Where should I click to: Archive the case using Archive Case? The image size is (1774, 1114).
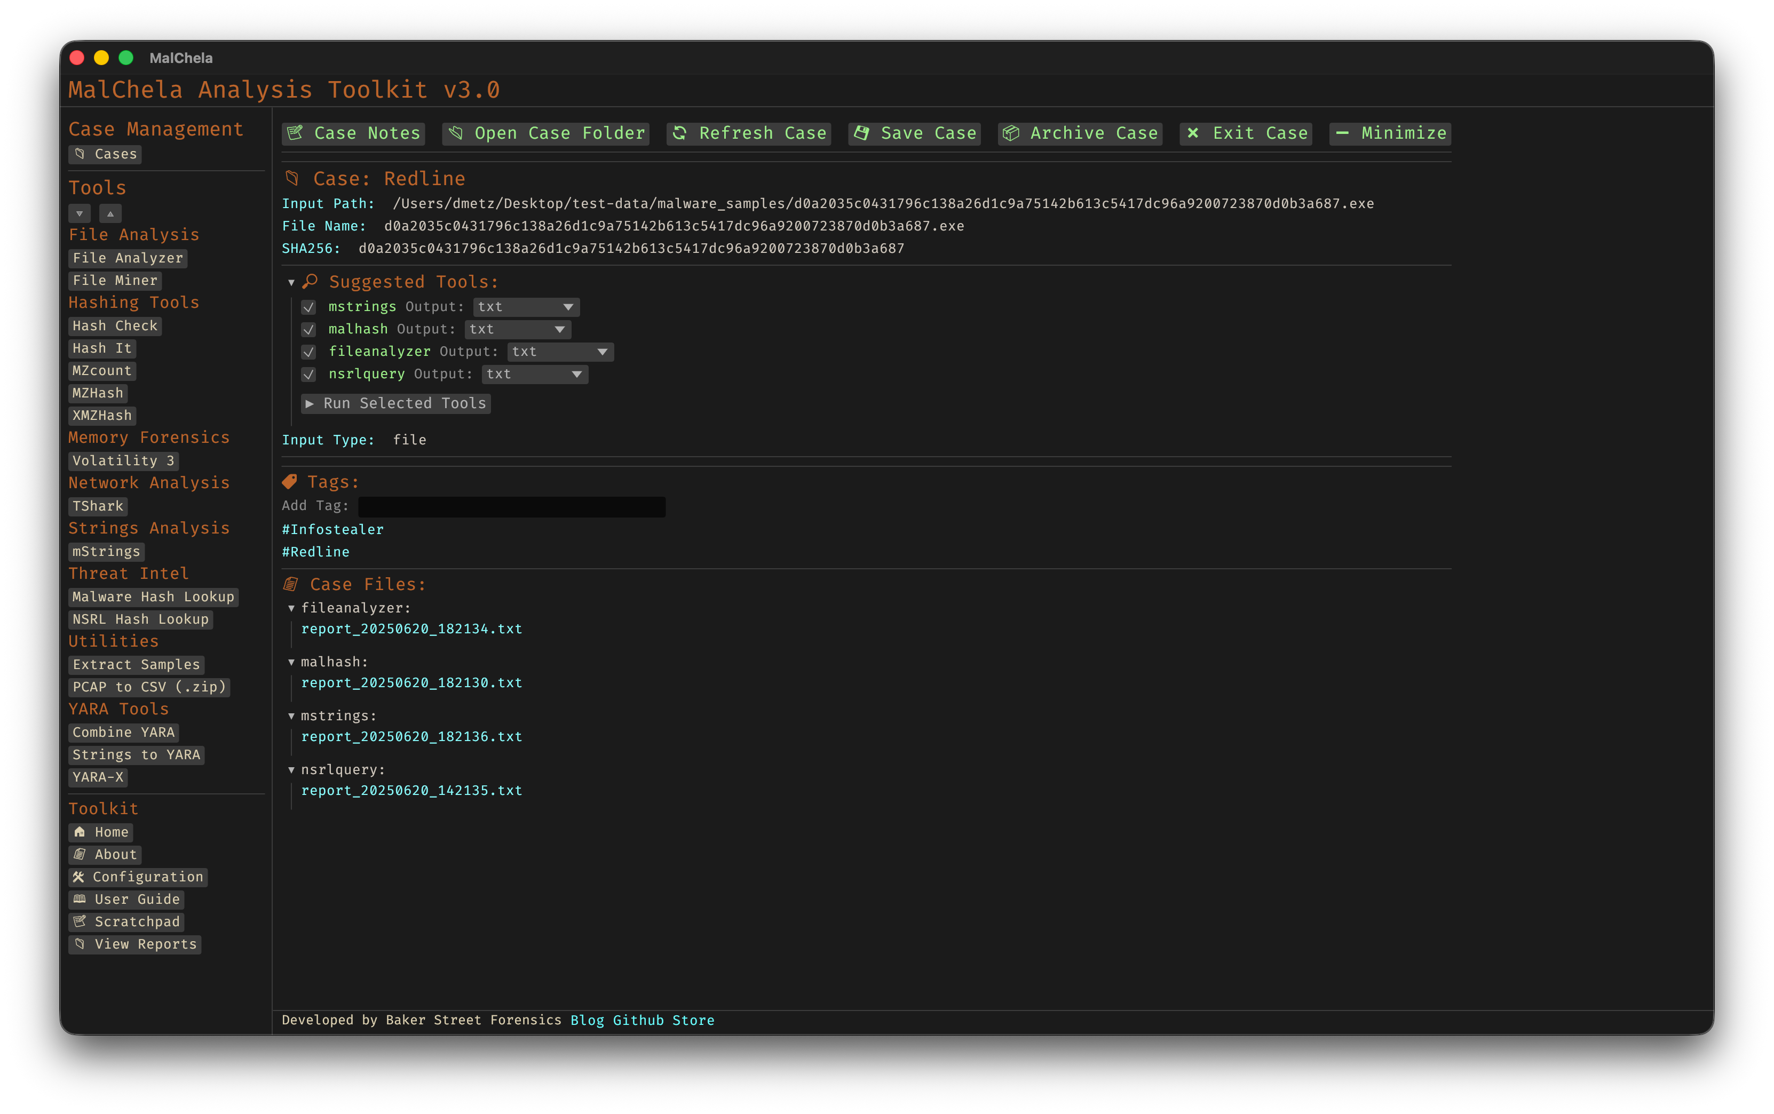(1080, 133)
